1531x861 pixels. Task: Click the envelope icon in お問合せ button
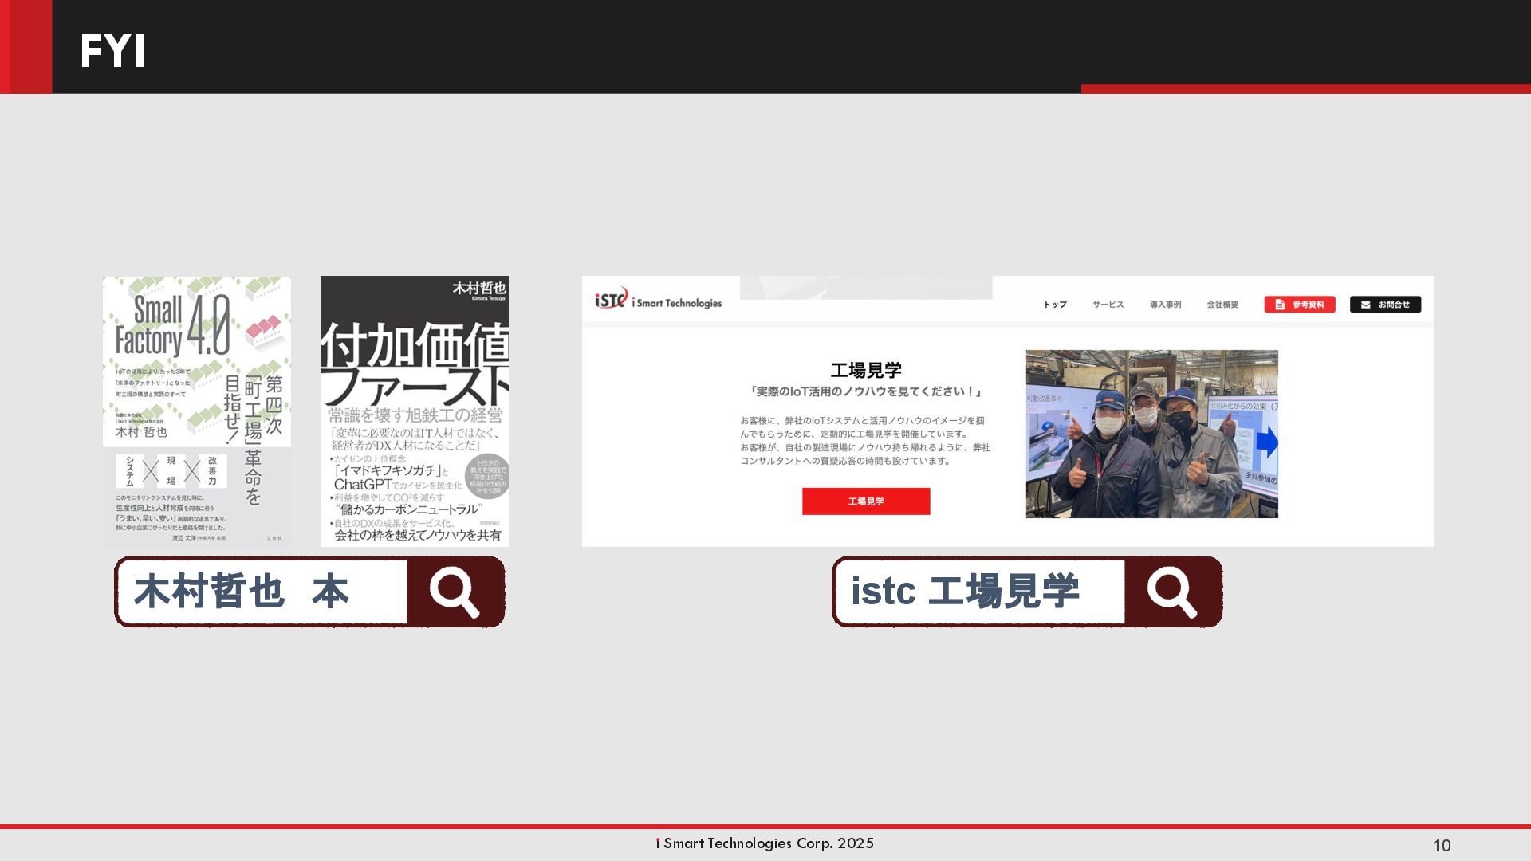[x=1366, y=305]
